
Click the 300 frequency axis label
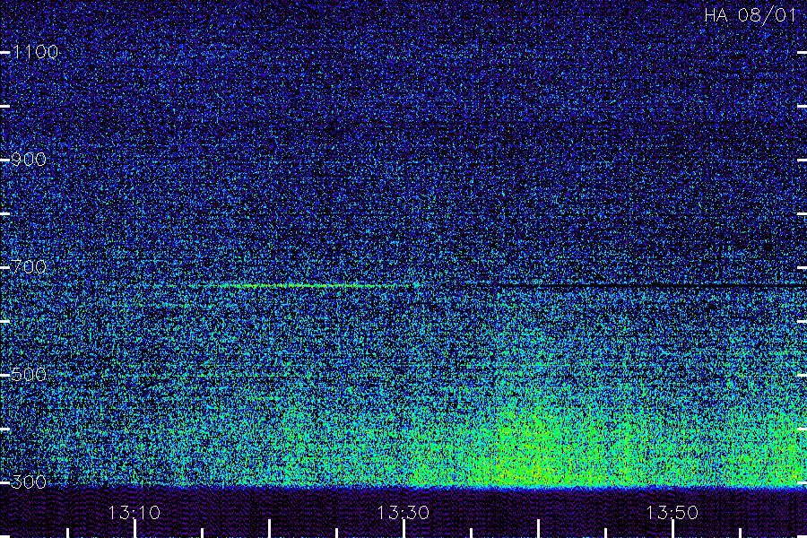click(x=29, y=482)
